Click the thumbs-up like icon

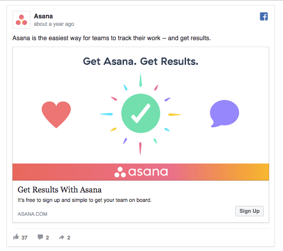(16, 237)
